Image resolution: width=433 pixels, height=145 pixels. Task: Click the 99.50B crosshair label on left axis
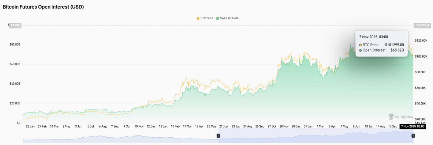(15, 25)
